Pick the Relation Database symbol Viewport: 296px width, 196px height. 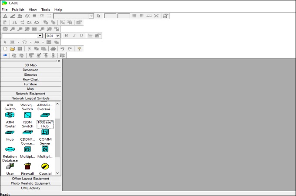pos(10,149)
